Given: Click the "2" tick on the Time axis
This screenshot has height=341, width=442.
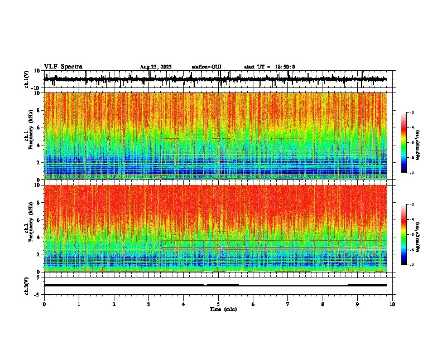Looking at the screenshot, I should [114, 304].
